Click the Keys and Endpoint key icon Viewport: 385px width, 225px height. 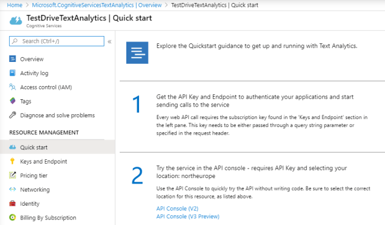tap(12, 161)
